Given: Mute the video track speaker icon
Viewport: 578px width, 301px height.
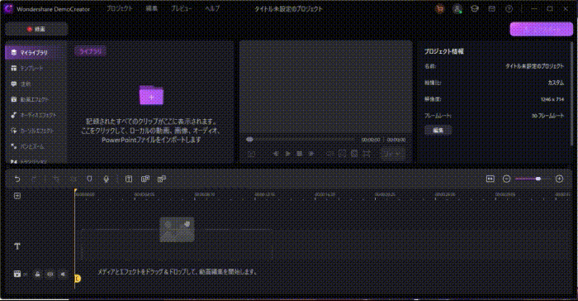Looking at the screenshot, I should [x=63, y=274].
